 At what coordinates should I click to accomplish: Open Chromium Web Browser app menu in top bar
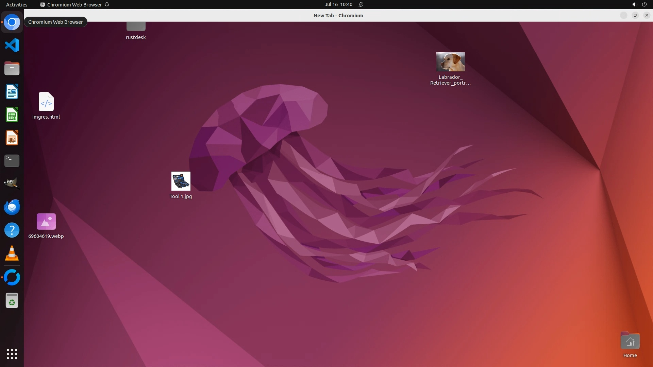coord(74,4)
